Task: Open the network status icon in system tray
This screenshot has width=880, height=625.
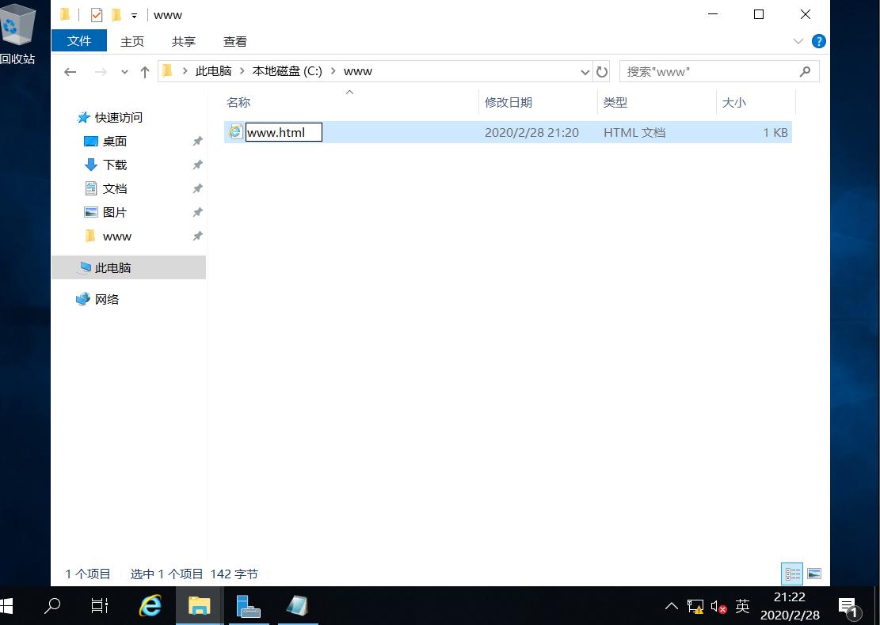Action: [x=695, y=606]
